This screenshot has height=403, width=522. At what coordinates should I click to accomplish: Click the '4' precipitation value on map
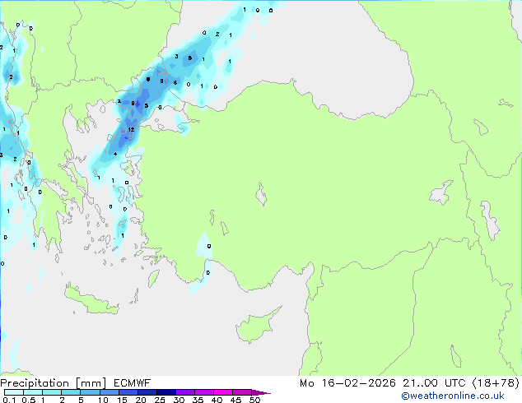(x=115, y=154)
